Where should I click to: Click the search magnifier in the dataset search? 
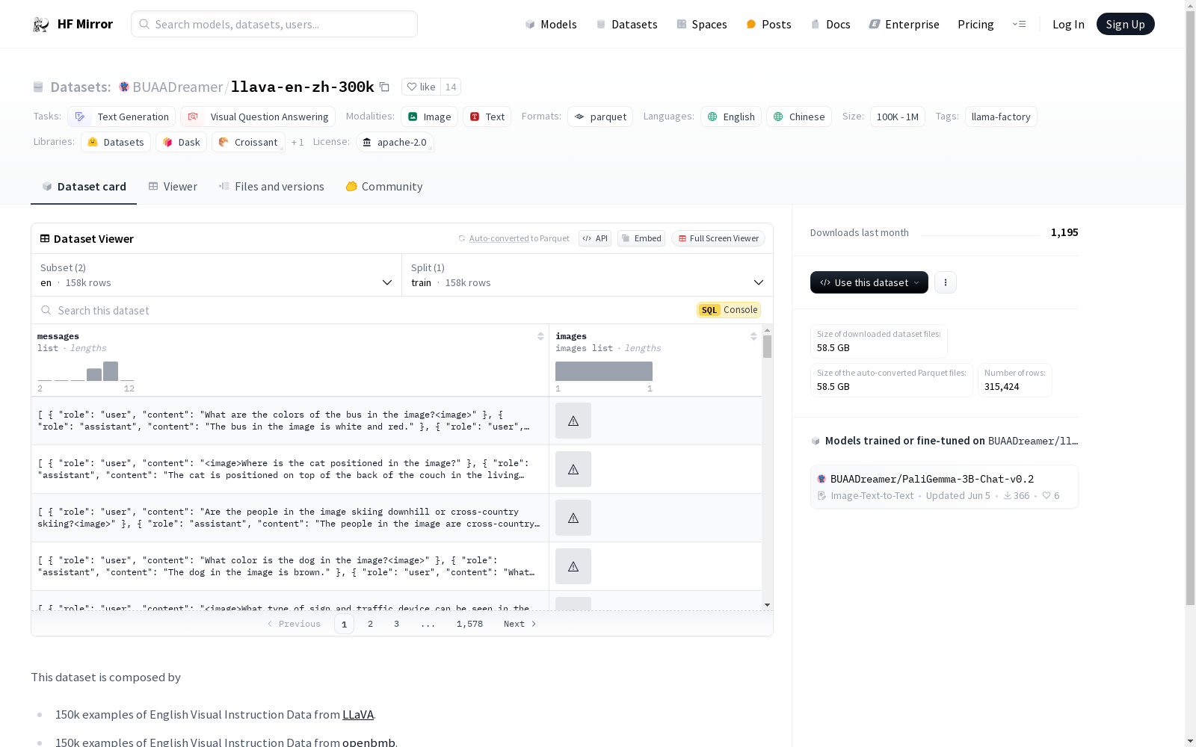(x=46, y=310)
